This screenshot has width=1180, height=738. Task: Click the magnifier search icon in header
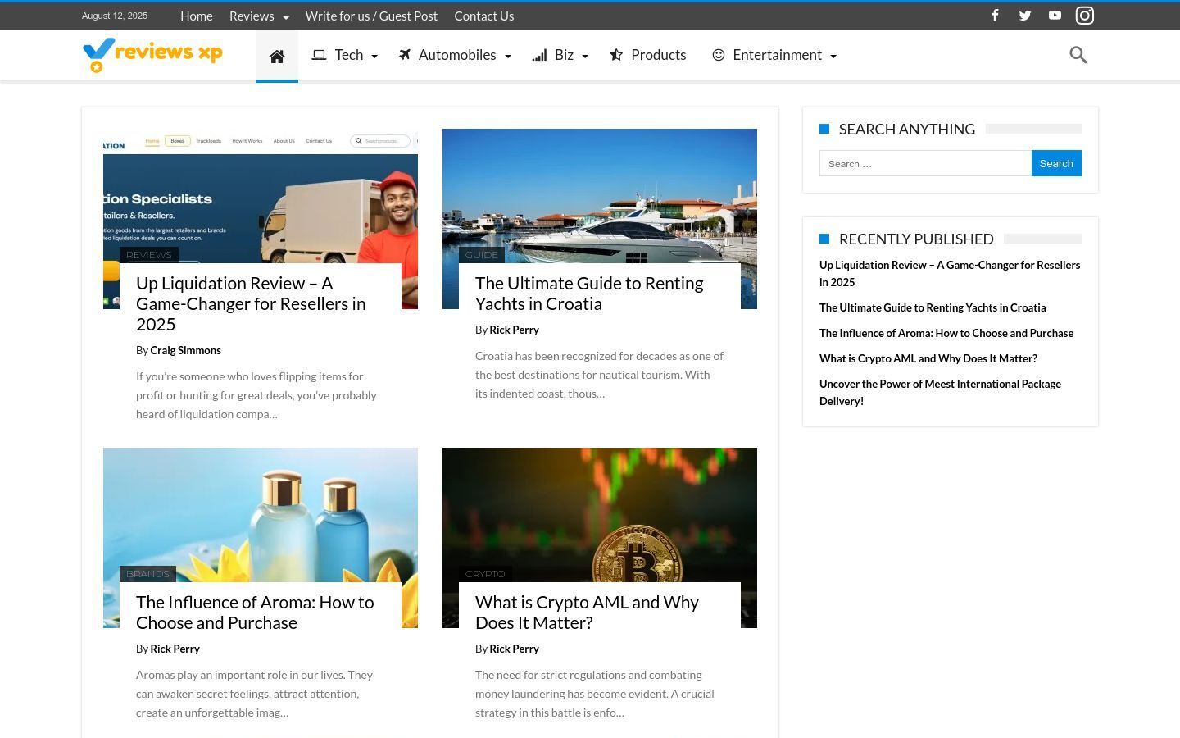[1078, 55]
